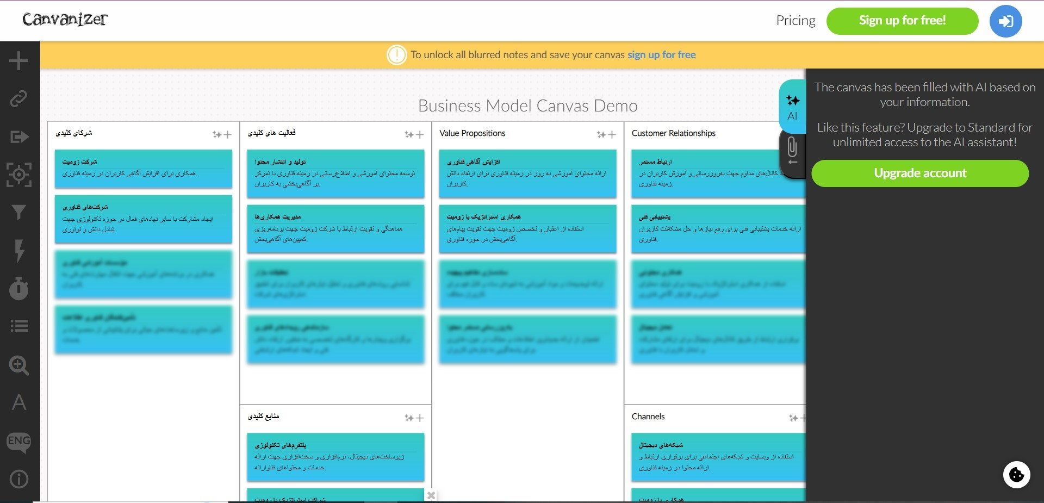Image resolution: width=1044 pixels, height=503 pixels.
Task: Click the Upgrade account button
Action: tap(919, 173)
